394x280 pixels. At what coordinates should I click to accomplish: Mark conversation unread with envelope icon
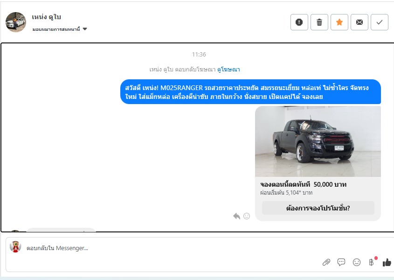[359, 22]
